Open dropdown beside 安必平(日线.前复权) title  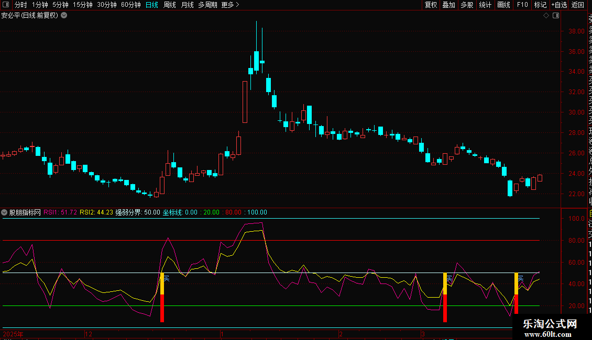click(x=64, y=15)
